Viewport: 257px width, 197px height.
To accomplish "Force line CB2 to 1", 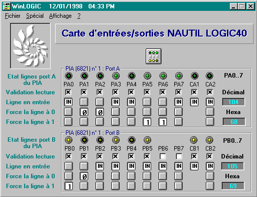I will [x=210, y=186].
